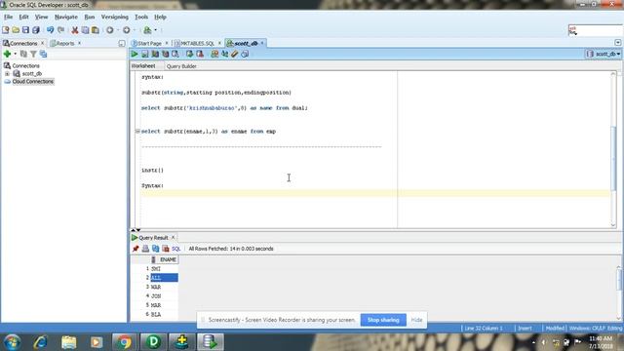
Task: Click the Save icon in main toolbar
Action: (25, 30)
